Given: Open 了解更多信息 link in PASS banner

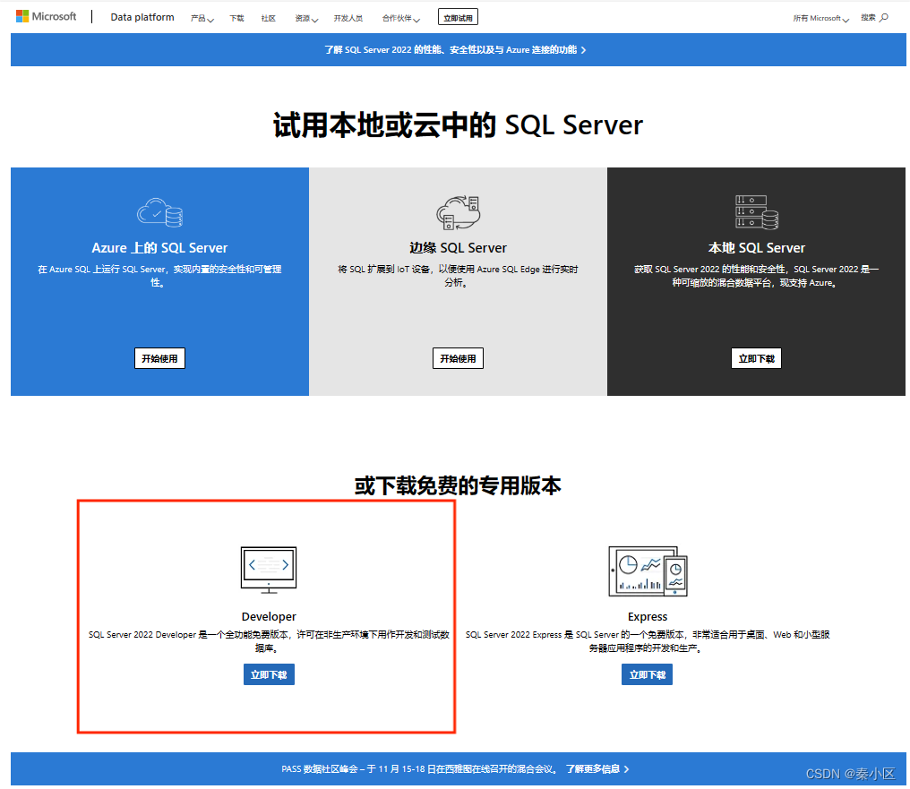Looking at the screenshot, I should [597, 769].
